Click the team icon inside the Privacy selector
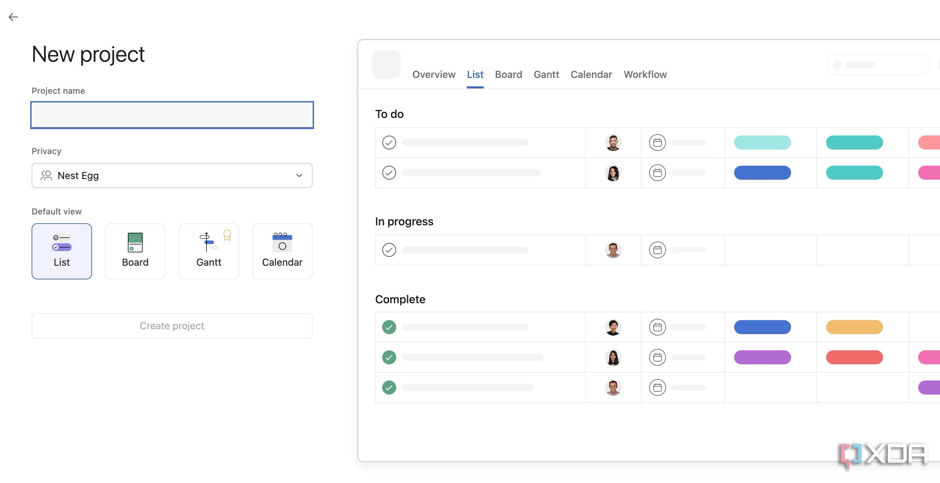Viewport: 940px width, 483px height. (46, 176)
